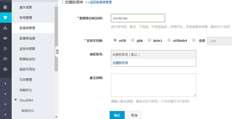Expand the topmost arrow in dark sidebar
The width and height of the screenshot is (232, 119).
pos(5,83)
